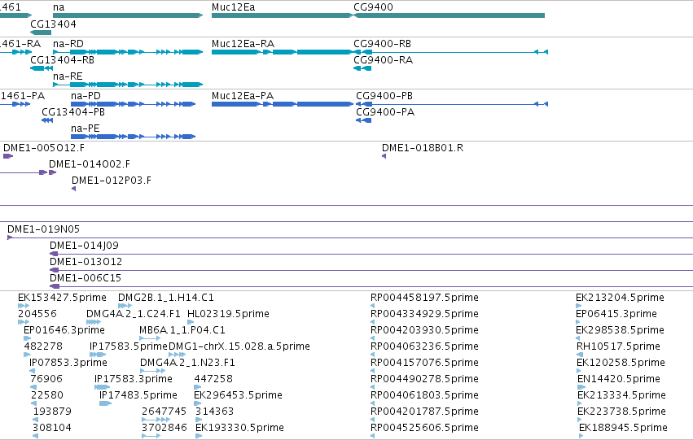
Task: Click EK223738.5prime EST label
Action: click(x=622, y=412)
